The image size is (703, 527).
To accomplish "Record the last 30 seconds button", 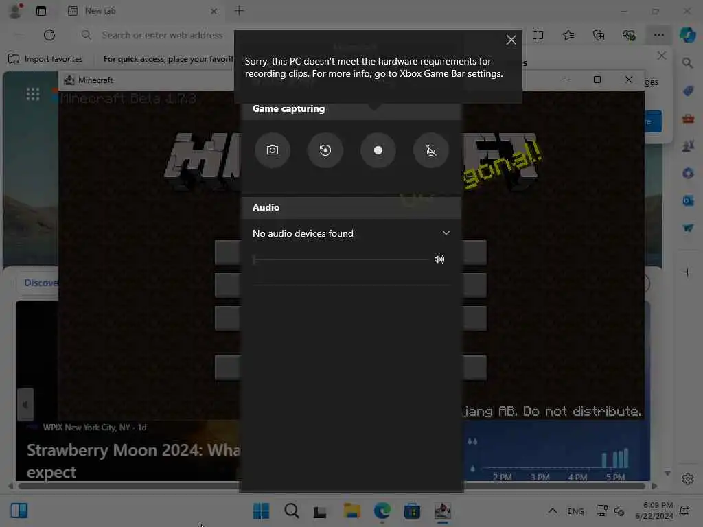I will click(x=325, y=150).
